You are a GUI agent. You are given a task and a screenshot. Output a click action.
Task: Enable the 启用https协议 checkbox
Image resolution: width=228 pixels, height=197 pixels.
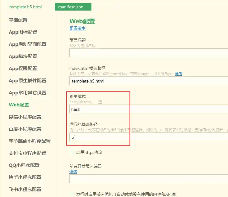(72, 152)
